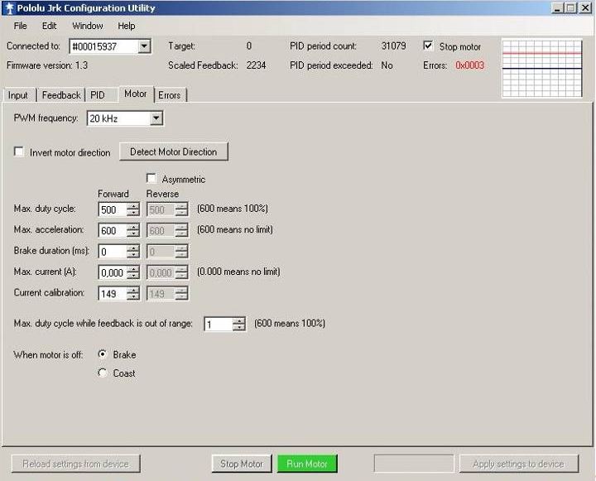Switch to the PID tab

click(x=98, y=95)
